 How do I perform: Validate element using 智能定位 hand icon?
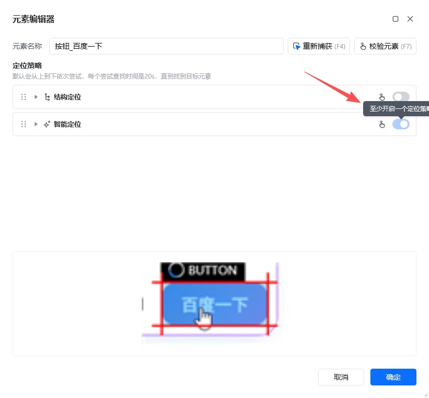[382, 124]
